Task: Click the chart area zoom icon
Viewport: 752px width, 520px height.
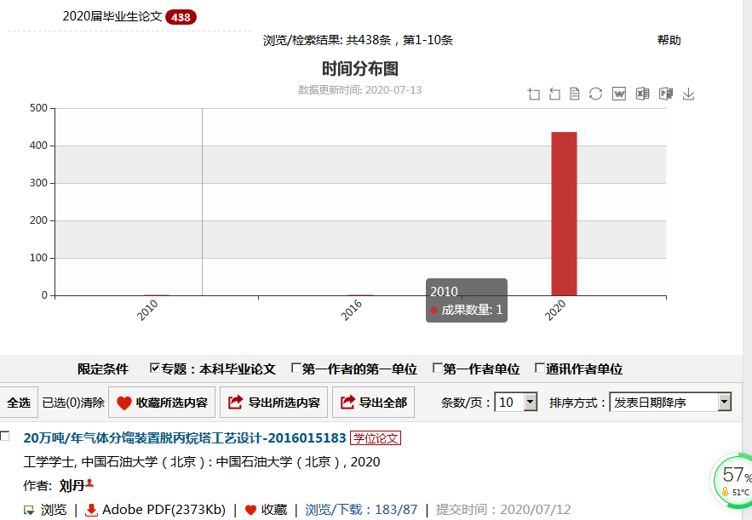Action: [x=534, y=94]
